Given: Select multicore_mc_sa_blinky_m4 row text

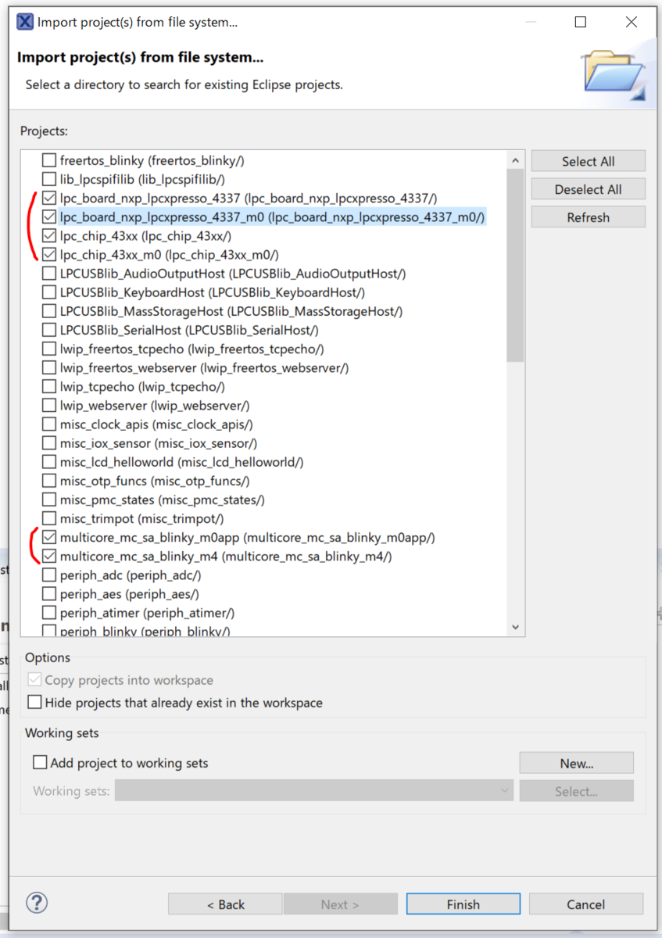Looking at the screenshot, I should coord(226,557).
